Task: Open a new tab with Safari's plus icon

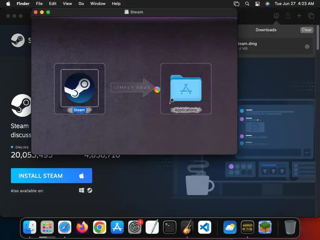Action: [299, 16]
